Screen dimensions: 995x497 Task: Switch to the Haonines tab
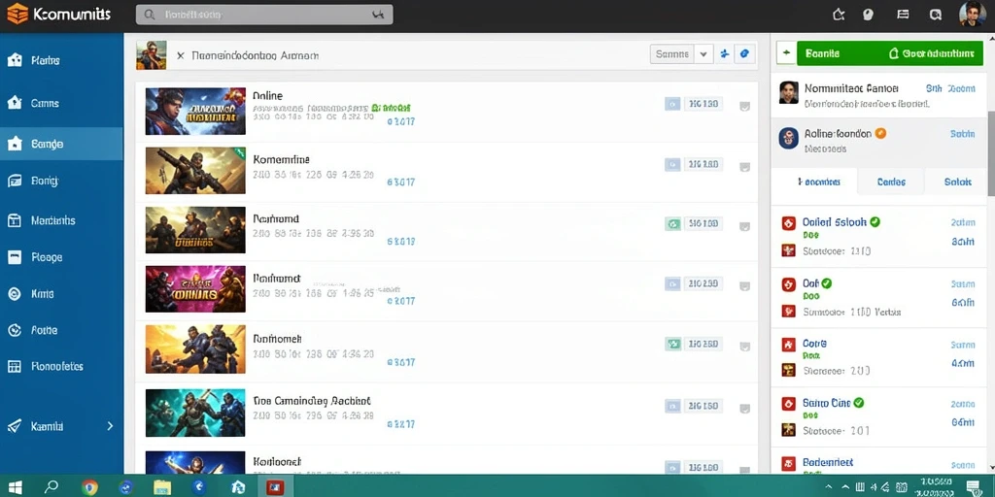tap(815, 182)
